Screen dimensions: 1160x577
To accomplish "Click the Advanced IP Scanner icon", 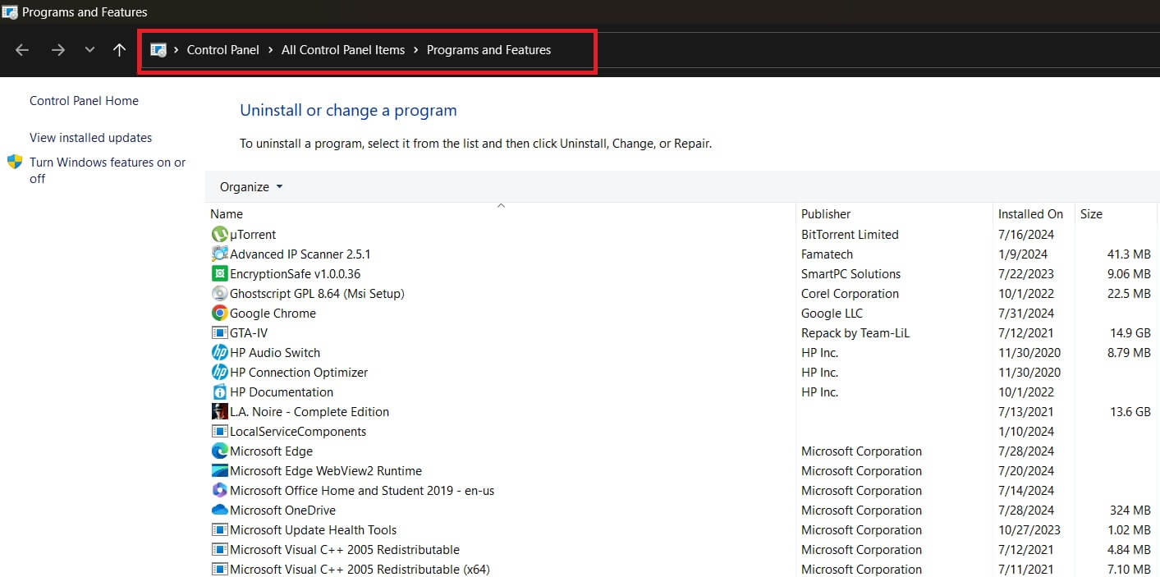I will pyautogui.click(x=219, y=254).
